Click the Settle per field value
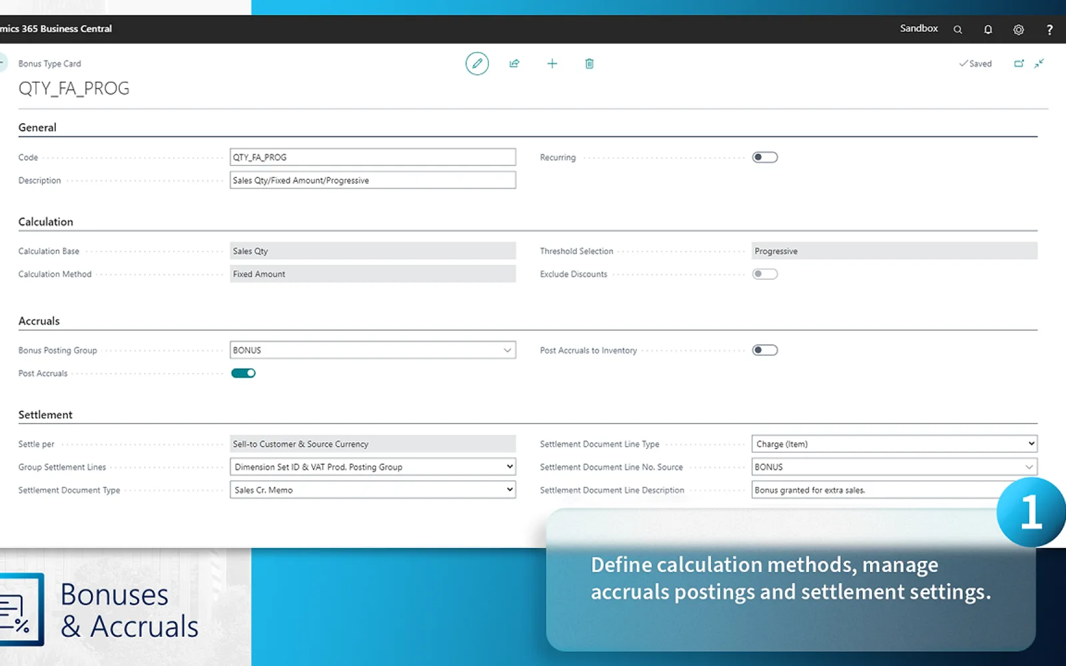Image resolution: width=1066 pixels, height=666 pixels. click(x=373, y=444)
